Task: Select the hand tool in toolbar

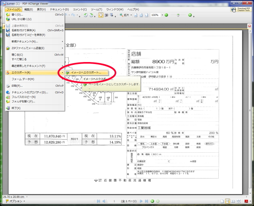Action: [x=102, y=15]
